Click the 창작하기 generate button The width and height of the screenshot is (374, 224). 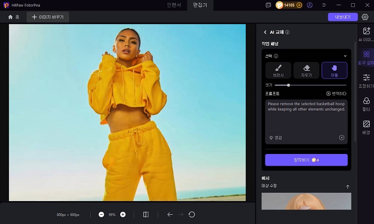[306, 160]
